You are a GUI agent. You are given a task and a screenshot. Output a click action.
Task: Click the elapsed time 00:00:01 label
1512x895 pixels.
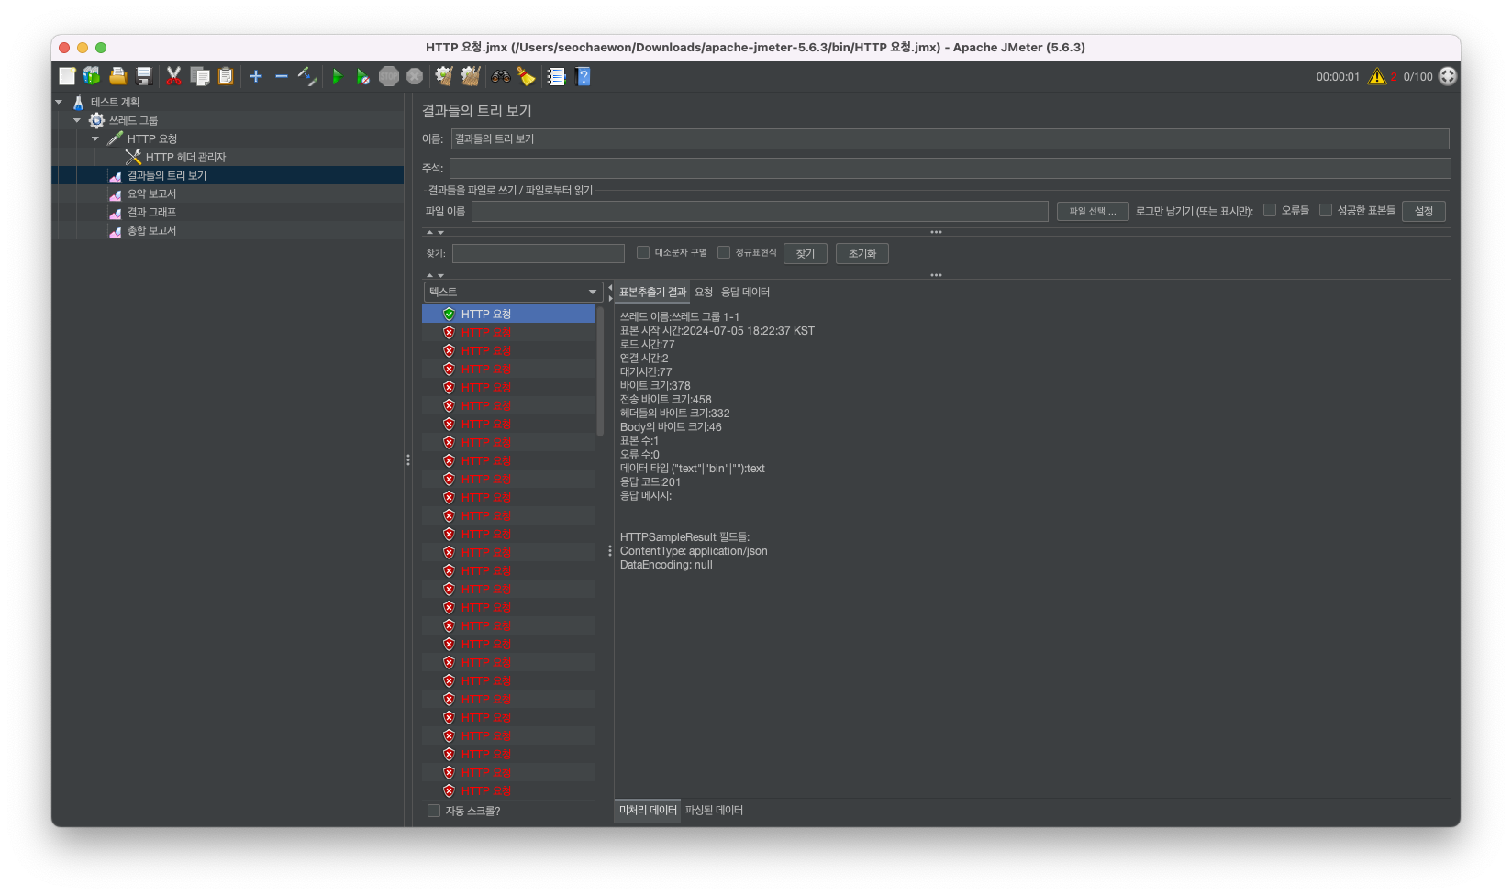tap(1338, 77)
